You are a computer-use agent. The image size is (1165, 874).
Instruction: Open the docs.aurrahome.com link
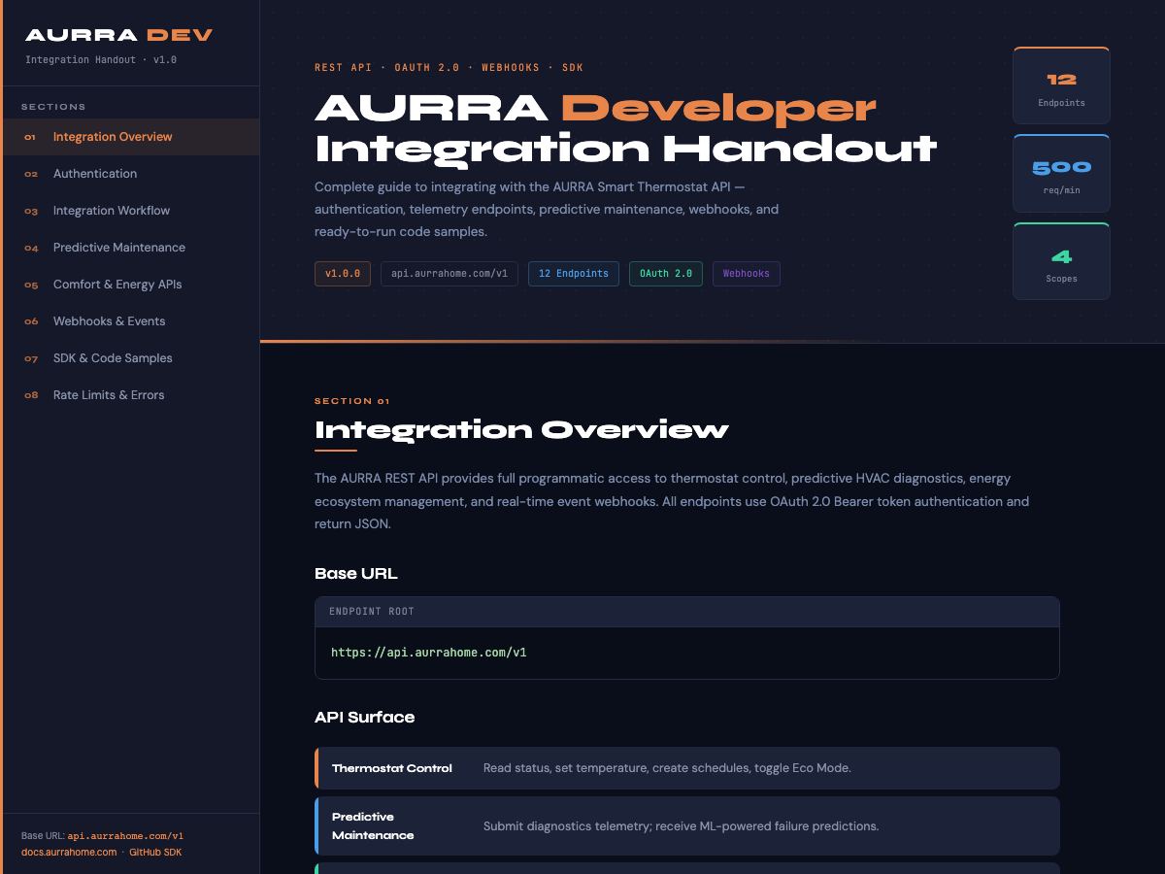69,853
